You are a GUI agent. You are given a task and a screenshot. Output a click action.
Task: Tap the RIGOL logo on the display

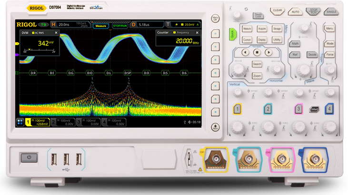point(26,25)
